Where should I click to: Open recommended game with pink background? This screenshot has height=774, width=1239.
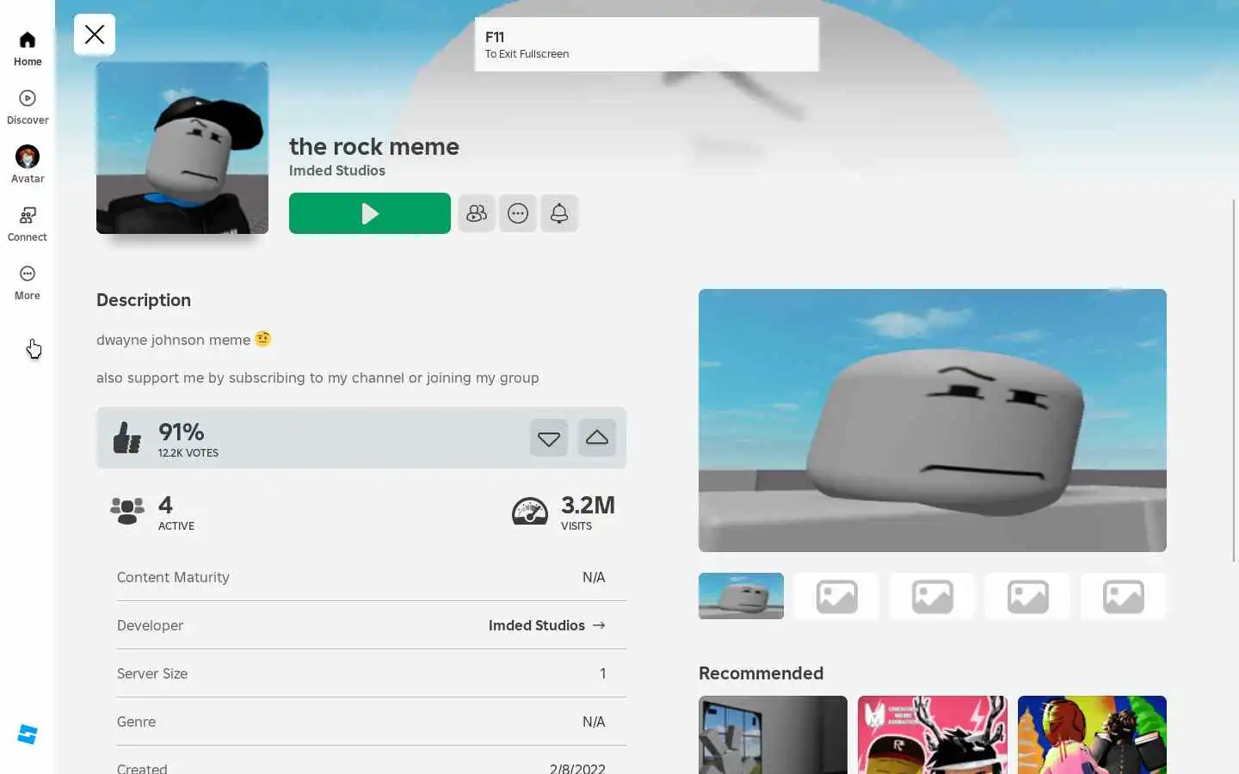tap(933, 734)
